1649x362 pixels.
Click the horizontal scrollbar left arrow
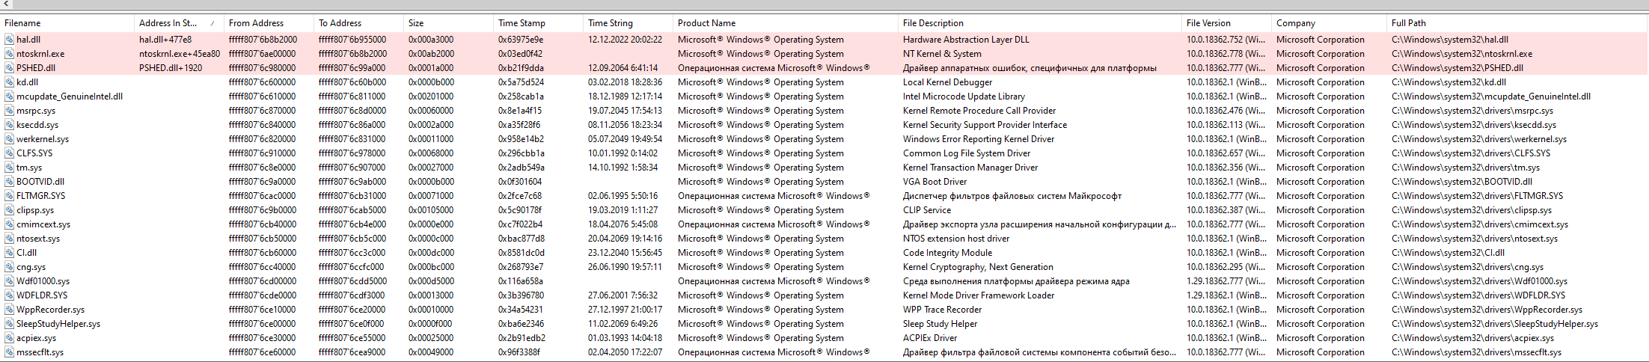(4, 4)
